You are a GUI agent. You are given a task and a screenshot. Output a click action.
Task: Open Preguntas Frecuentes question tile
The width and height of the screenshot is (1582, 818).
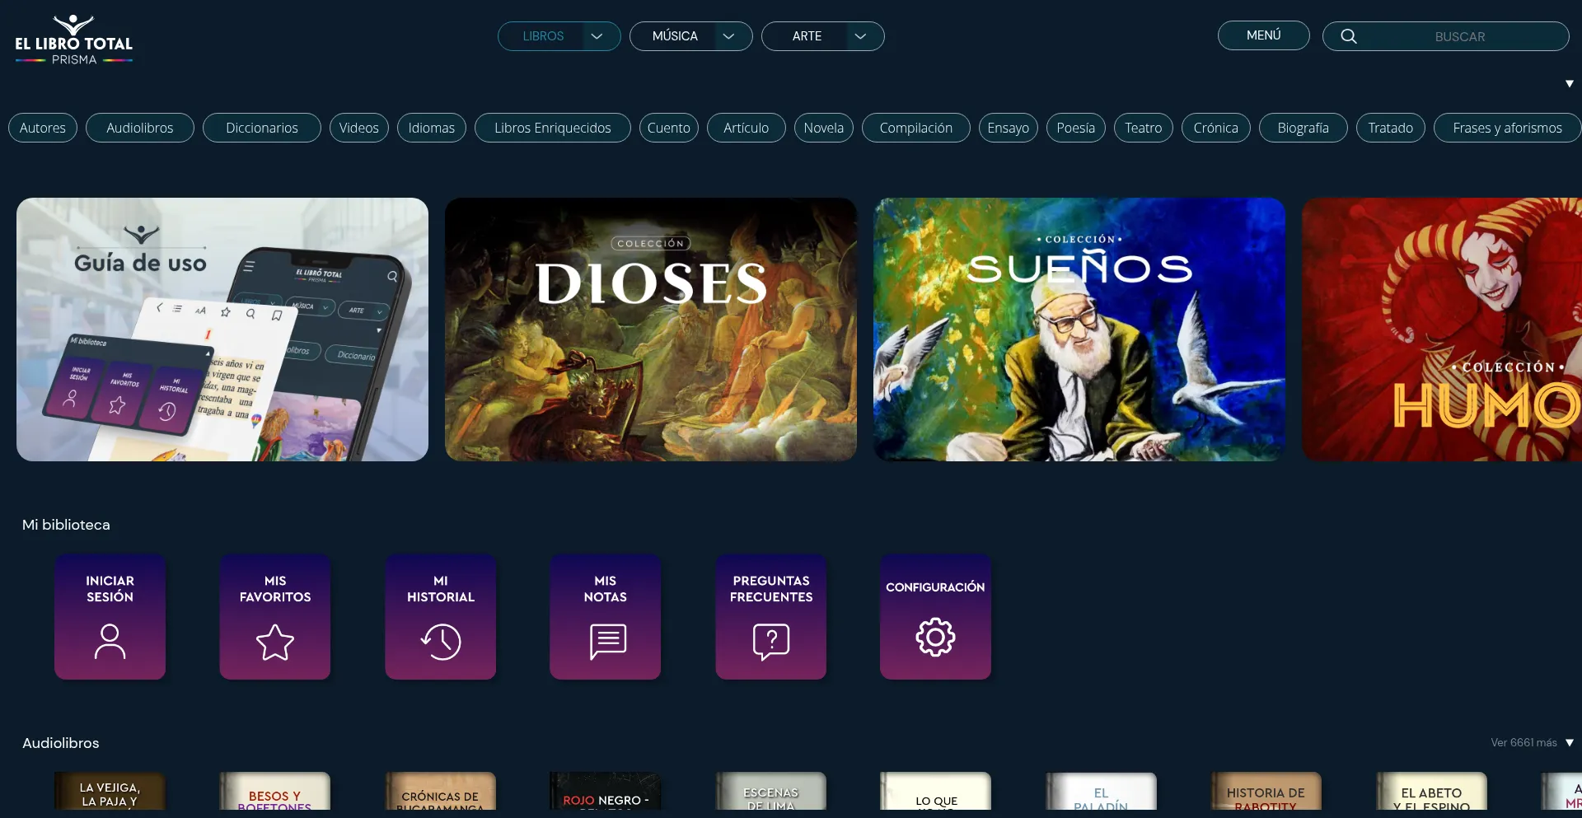pos(771,617)
